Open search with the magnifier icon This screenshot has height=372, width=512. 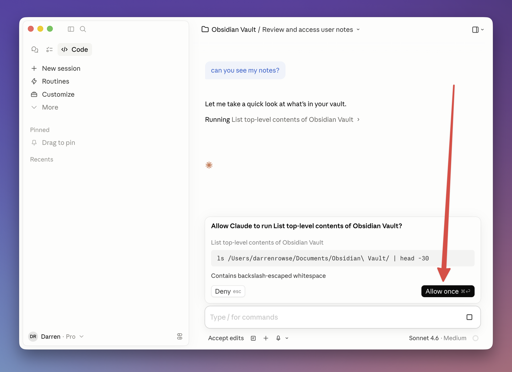click(x=83, y=29)
